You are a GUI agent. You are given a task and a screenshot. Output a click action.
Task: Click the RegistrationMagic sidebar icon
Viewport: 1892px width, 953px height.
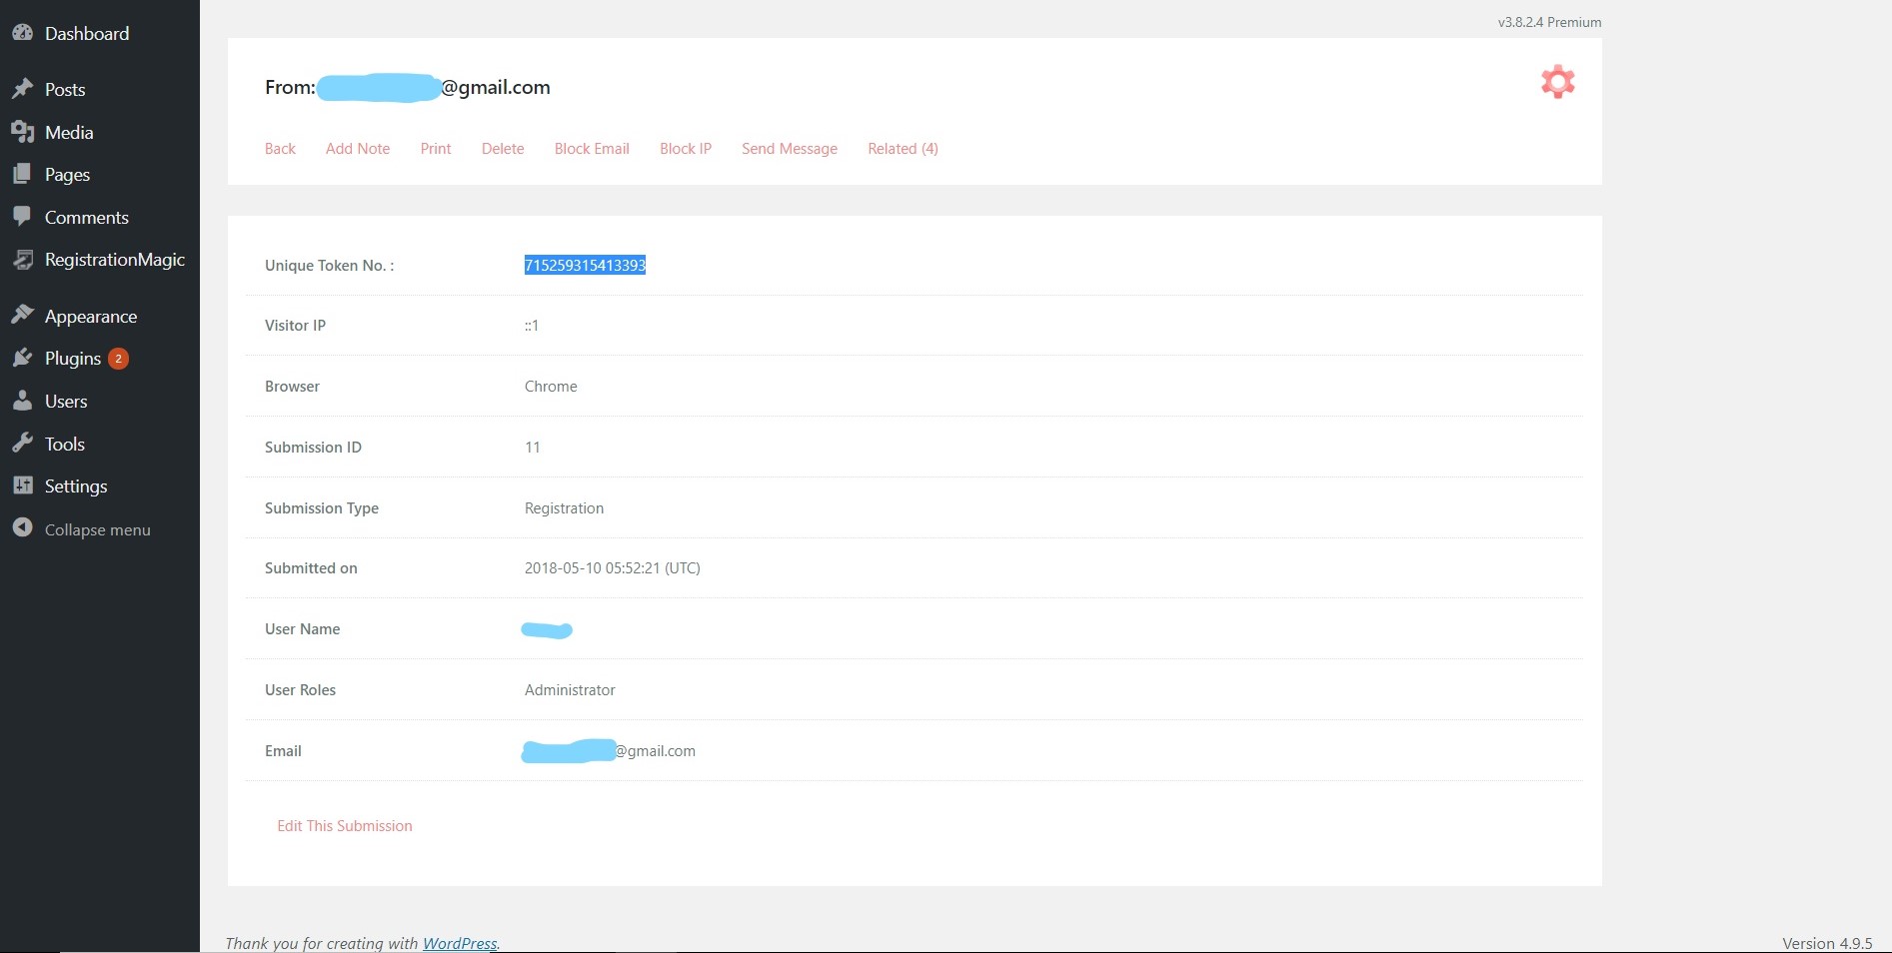[x=22, y=260]
